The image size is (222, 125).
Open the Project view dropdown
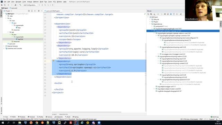click(9, 11)
